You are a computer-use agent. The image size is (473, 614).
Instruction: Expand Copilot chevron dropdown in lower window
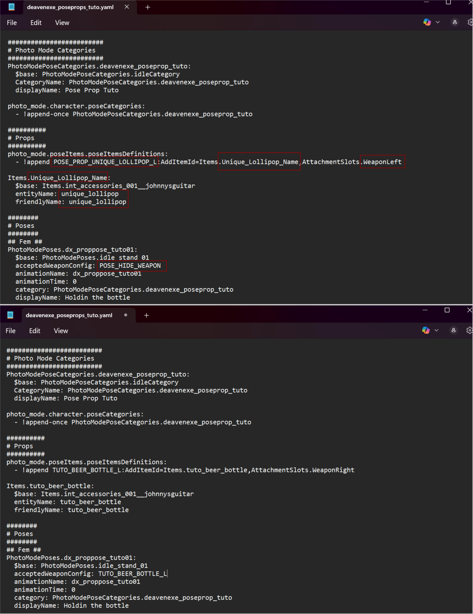click(436, 330)
